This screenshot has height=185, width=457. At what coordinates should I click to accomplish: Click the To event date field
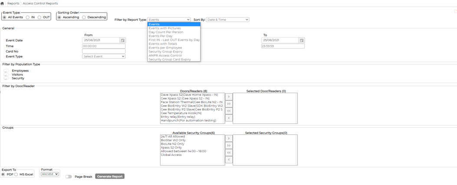(x=280, y=40)
